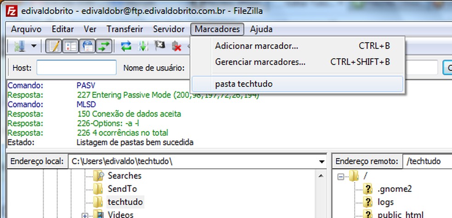Focus the Host input field

pos(76,67)
